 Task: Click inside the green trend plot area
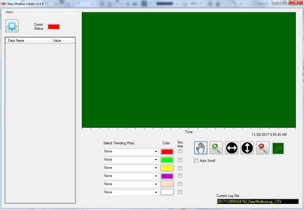coord(188,70)
